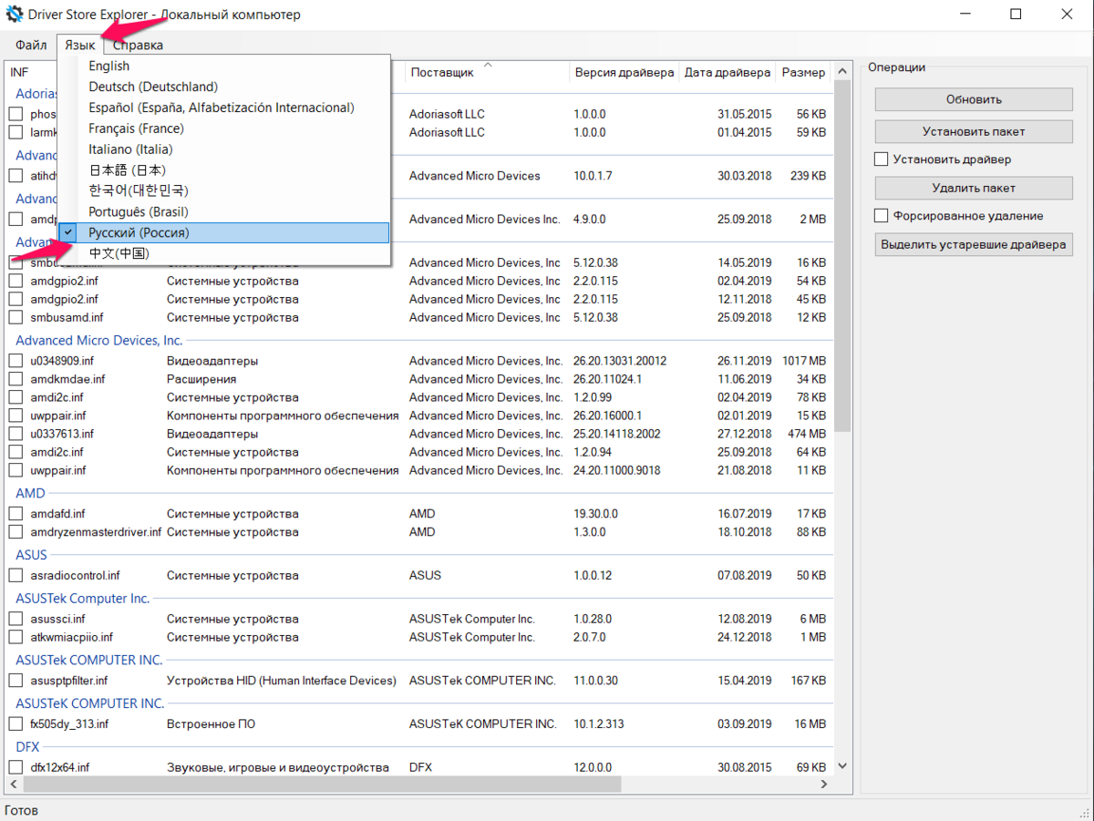Screen dimensions: 1094x821
Task: Click version "26.20.13031.20012"
Action: tap(620, 361)
